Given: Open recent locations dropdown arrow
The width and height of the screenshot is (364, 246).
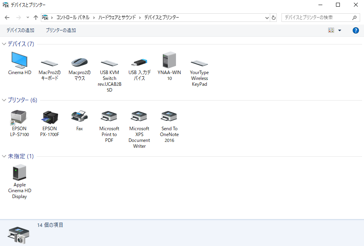Looking at the screenshot, I should point(28,18).
